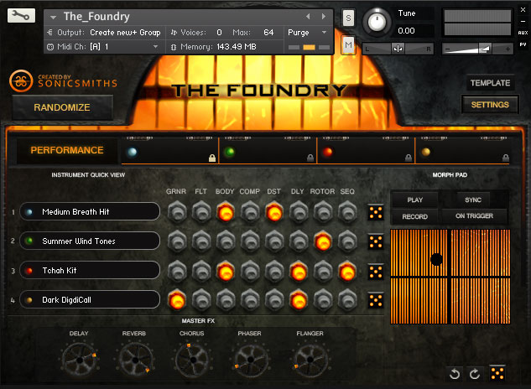
Task: Click the RANDOMIZE button
Action: coord(62,107)
